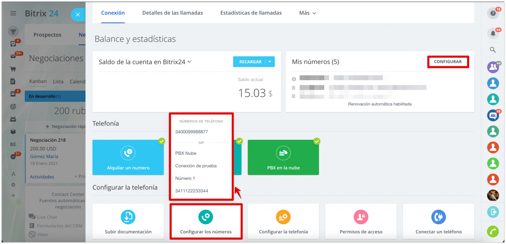Open group avatar with badge 44
506x244 pixels.
pyautogui.click(x=493, y=67)
